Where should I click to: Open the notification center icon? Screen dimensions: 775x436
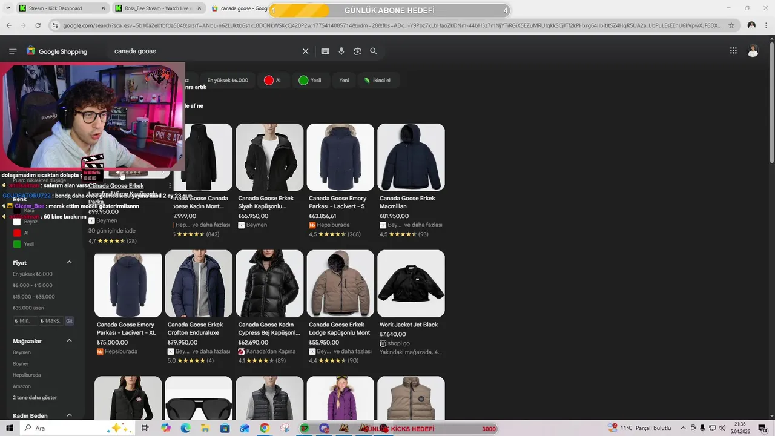(x=762, y=428)
